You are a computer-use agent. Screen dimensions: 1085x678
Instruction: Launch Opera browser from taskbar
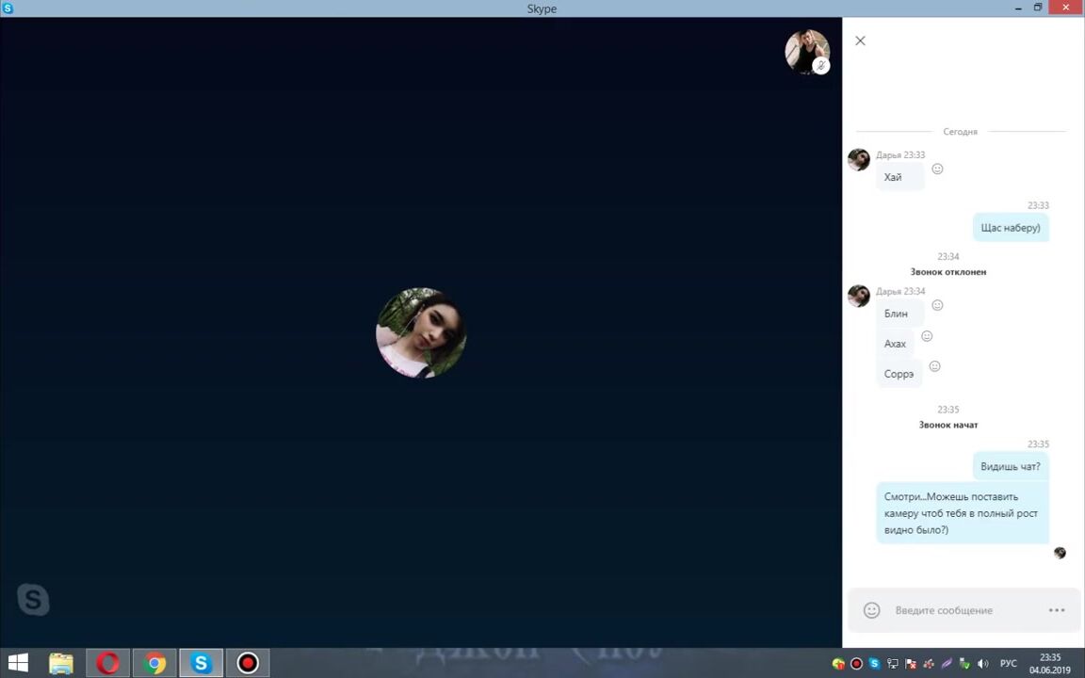click(x=107, y=663)
